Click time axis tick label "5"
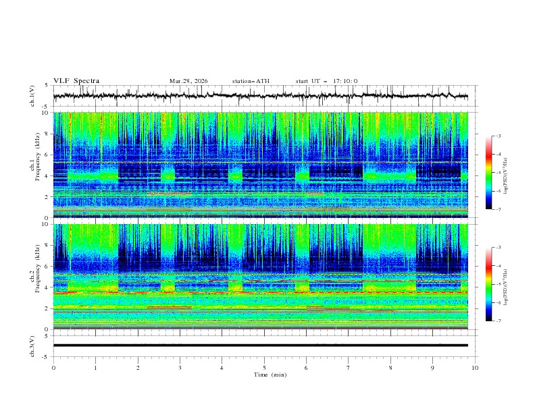The image size is (535, 413). tap(264, 368)
